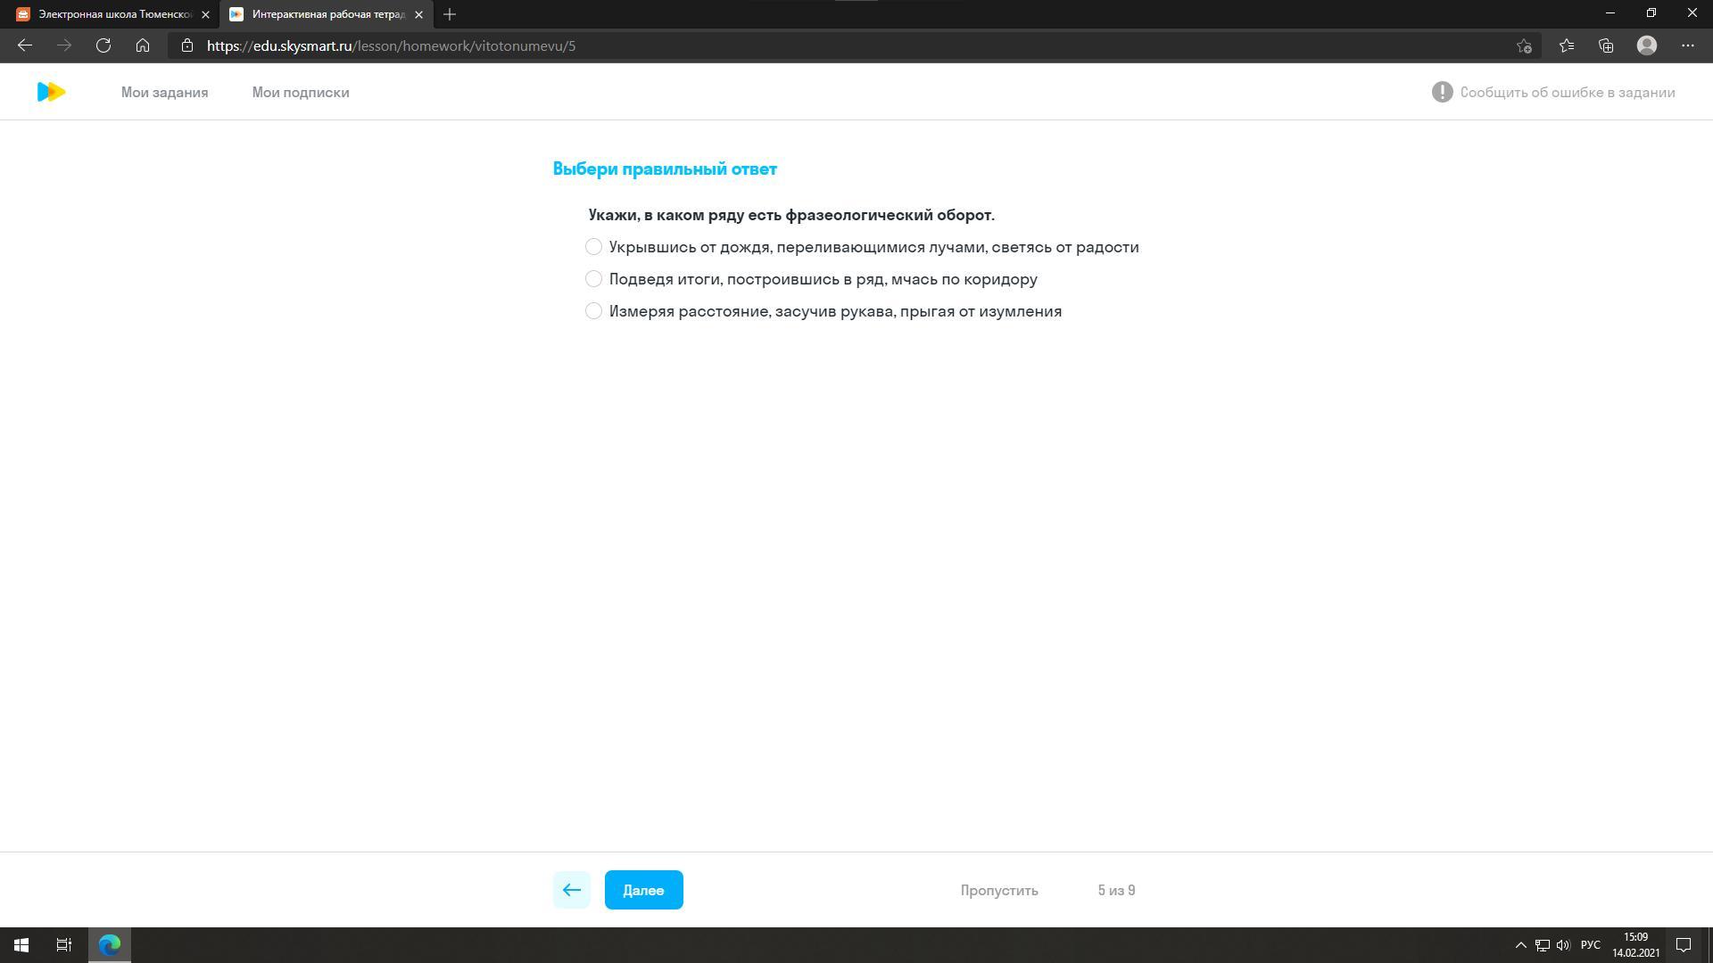This screenshot has width=1713, height=963.
Task: Click the browser address bar URL
Action: (391, 45)
